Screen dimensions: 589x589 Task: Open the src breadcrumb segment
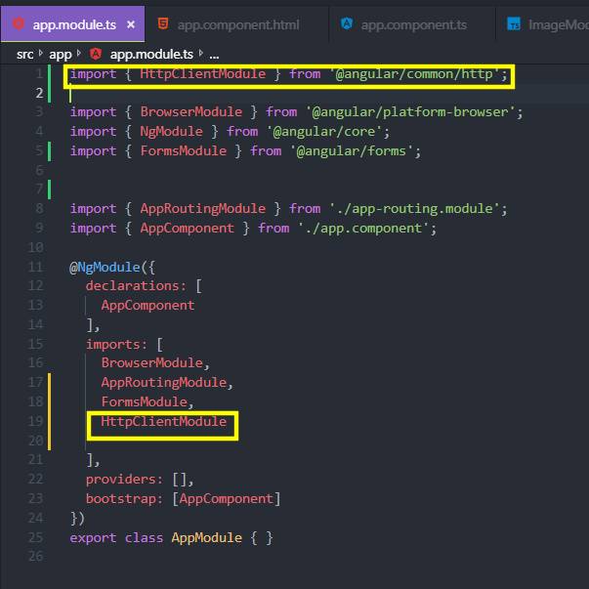(25, 55)
